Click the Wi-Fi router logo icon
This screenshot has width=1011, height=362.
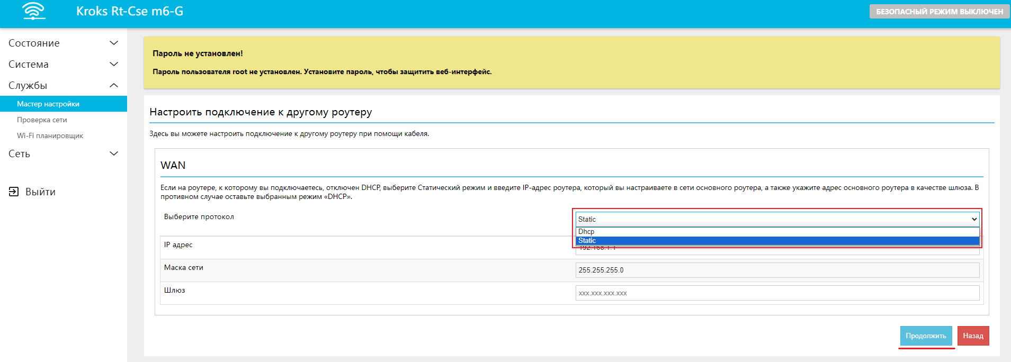tap(34, 11)
